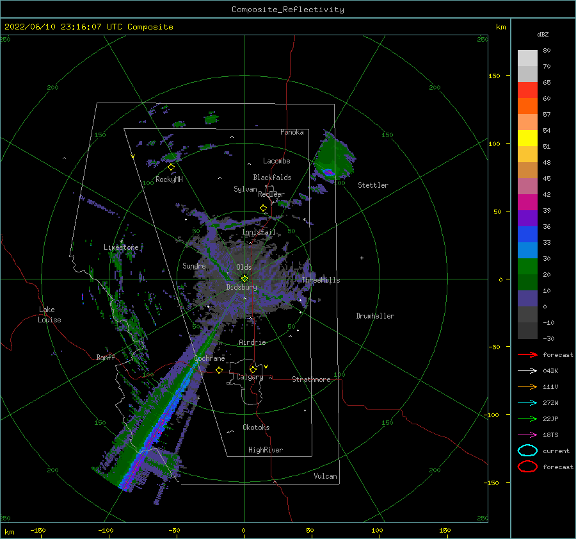The height and width of the screenshot is (539, 576).
Task: Click the dark gray -10 dBZ swatch
Action: 527,330
